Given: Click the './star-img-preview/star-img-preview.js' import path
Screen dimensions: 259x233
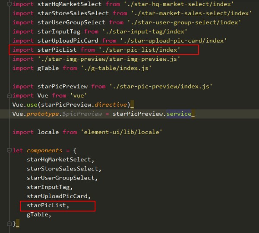Looking at the screenshot, I should [x=109, y=59].
